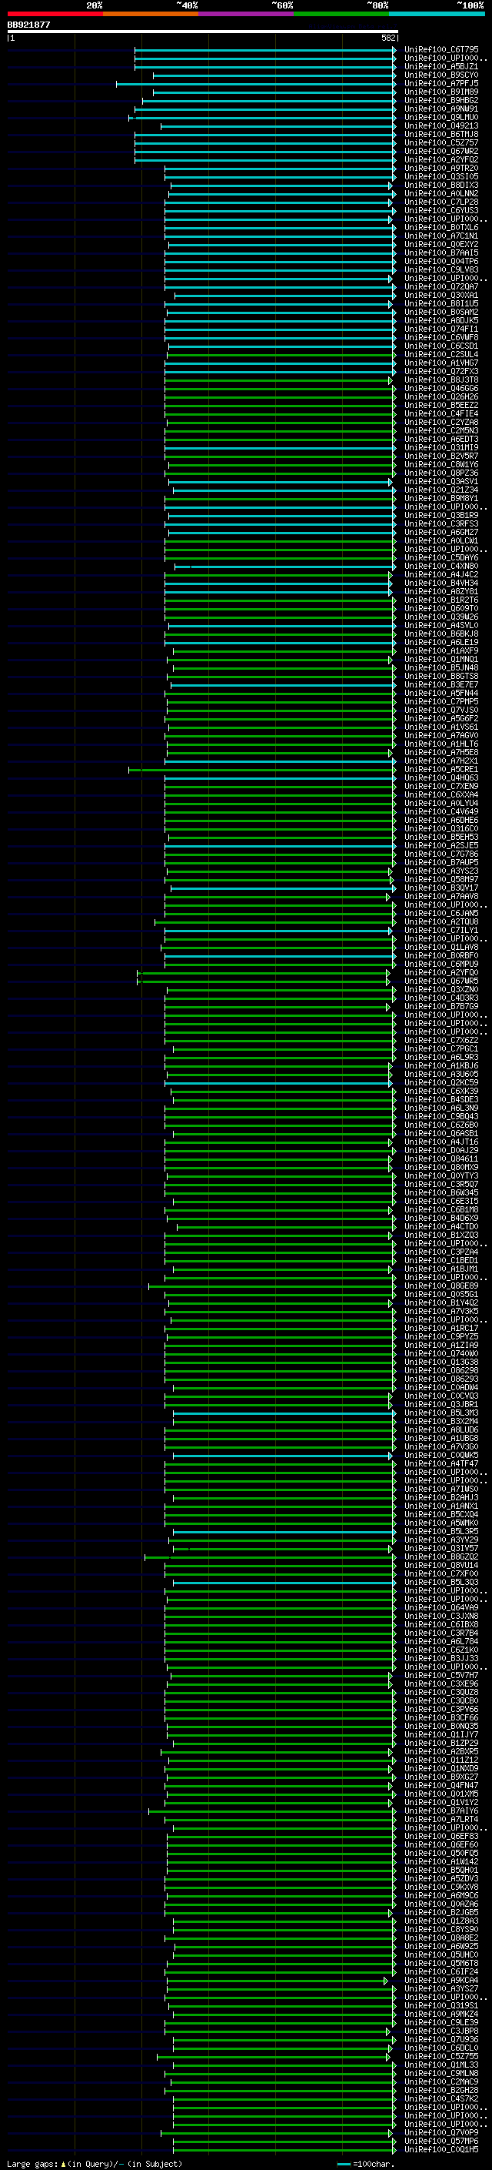Select hit UniRef100_A8DJK5
This screenshot has height=2170, width=492.
[x=440, y=320]
